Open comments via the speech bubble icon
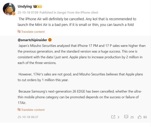Viewport: 151px width, 127px height. click(x=126, y=117)
